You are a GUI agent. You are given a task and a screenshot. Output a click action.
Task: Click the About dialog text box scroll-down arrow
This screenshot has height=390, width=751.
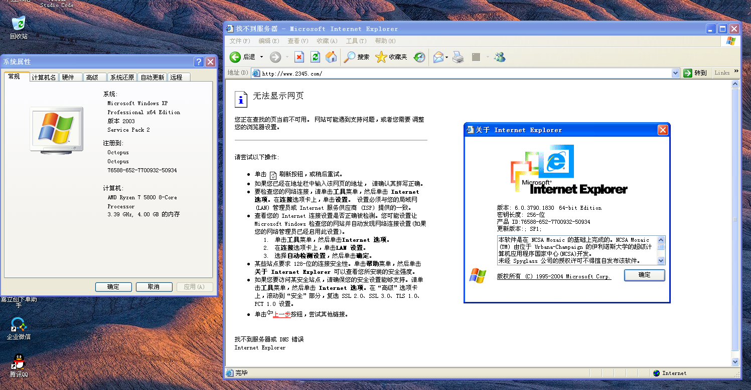pos(661,260)
